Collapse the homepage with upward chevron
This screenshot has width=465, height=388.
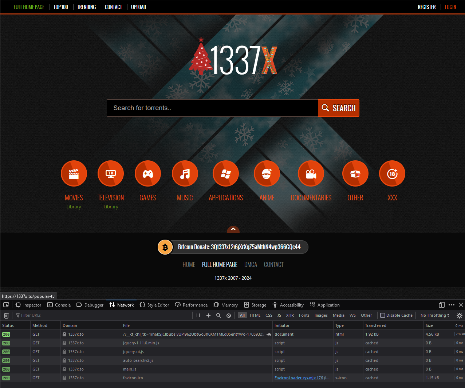(x=233, y=229)
